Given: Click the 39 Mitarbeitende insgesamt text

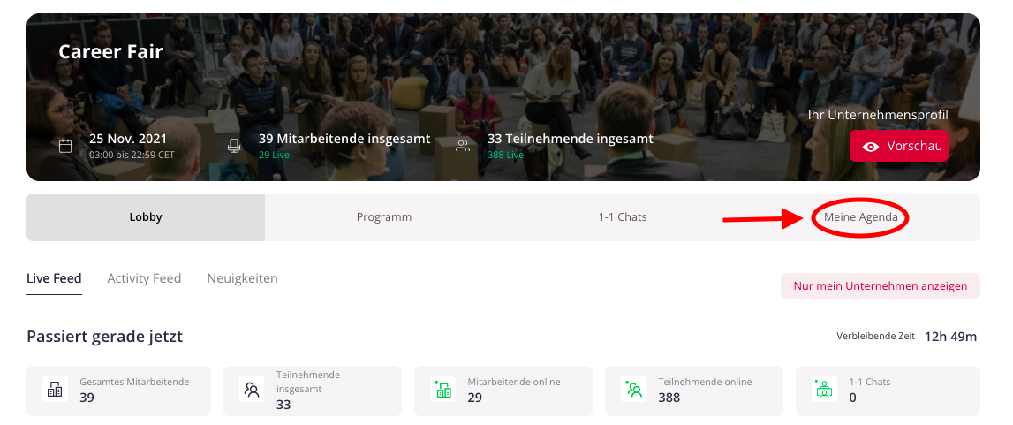Looking at the screenshot, I should tap(344, 138).
